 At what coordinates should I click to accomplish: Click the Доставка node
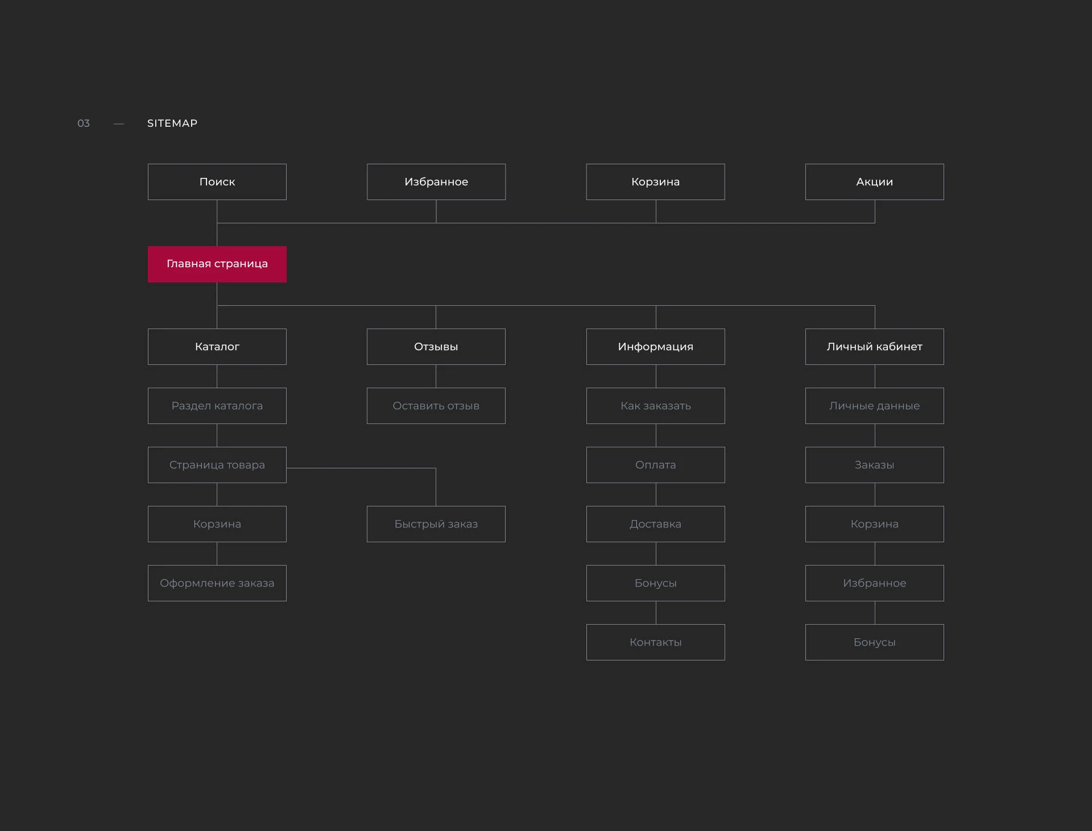(655, 524)
